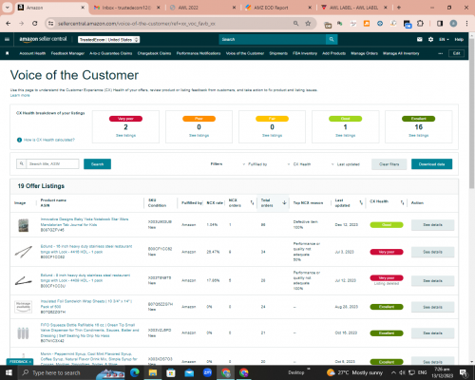Open the Chrome side panel icon
This screenshot has height=380, width=475.
point(440,24)
